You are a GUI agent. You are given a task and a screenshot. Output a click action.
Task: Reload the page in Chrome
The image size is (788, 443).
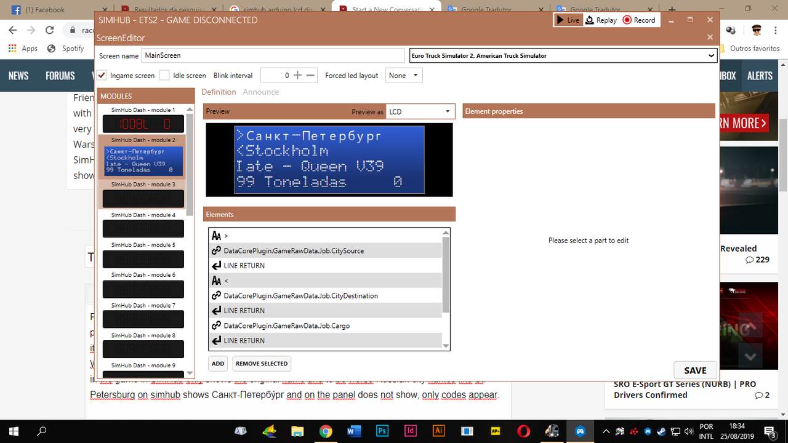point(50,30)
